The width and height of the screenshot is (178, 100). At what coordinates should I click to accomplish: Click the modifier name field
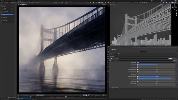[x=140, y=59]
